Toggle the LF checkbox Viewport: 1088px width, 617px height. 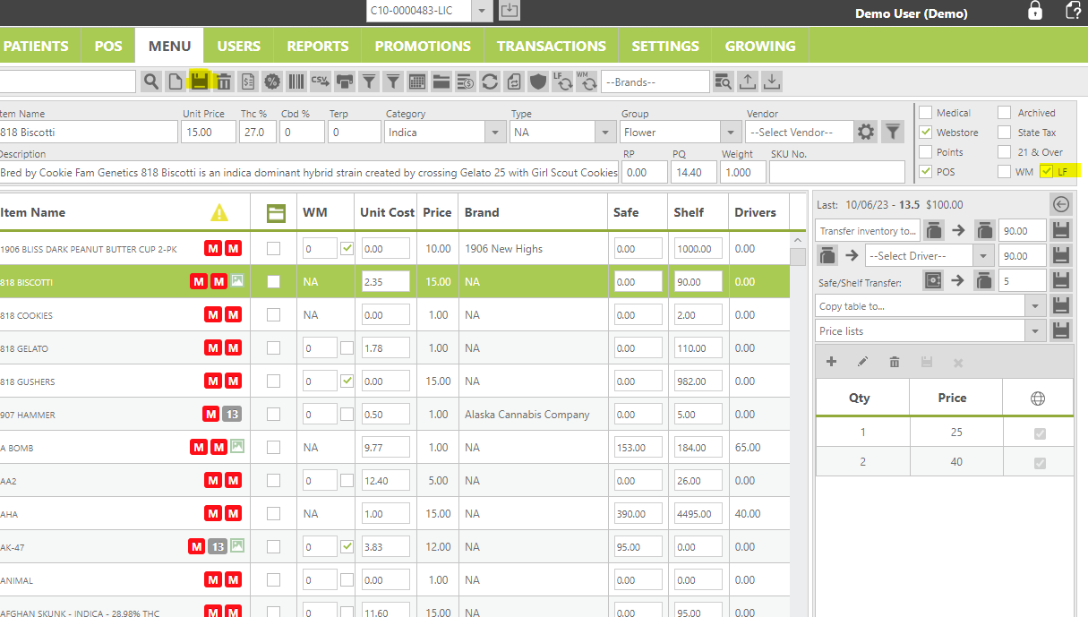click(x=1046, y=171)
